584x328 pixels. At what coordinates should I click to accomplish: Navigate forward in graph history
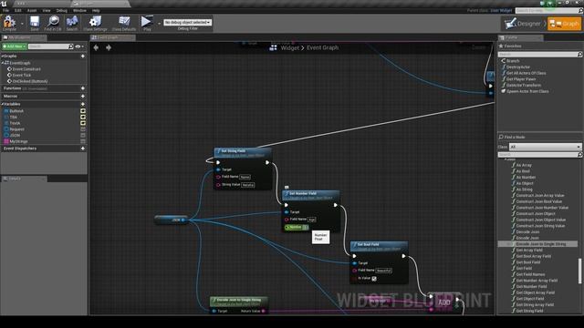[x=109, y=47]
